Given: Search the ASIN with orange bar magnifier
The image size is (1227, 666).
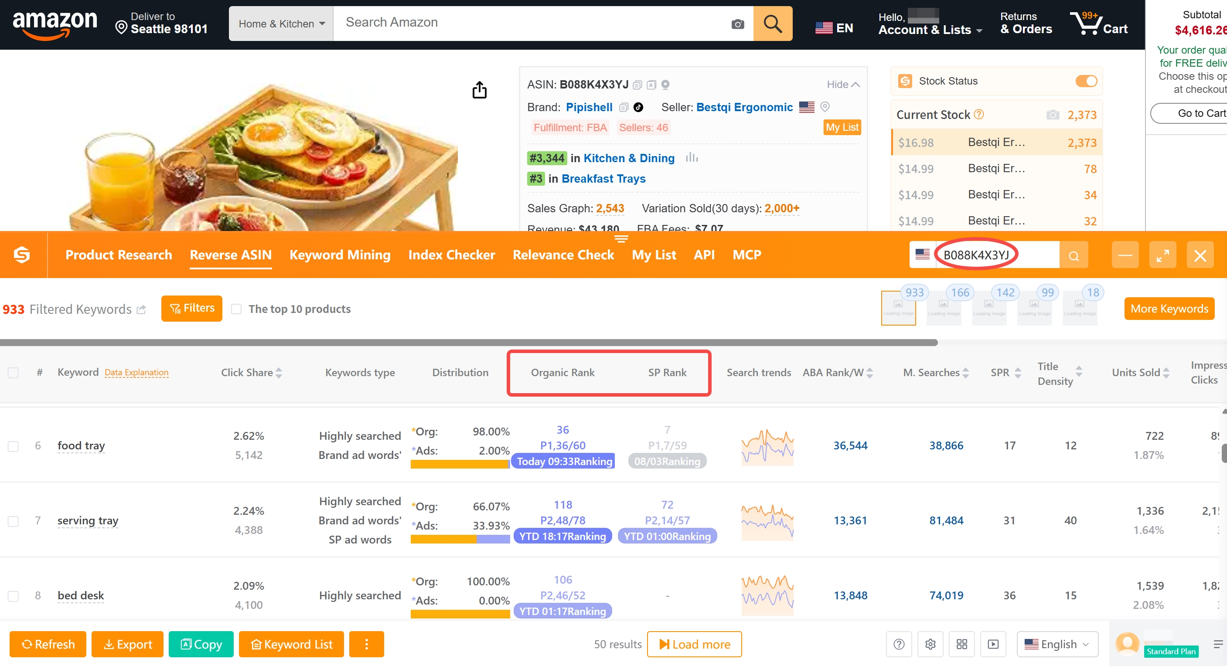Looking at the screenshot, I should pyautogui.click(x=1074, y=256).
